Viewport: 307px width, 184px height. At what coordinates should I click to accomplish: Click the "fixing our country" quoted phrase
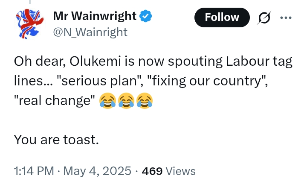tap(206, 81)
